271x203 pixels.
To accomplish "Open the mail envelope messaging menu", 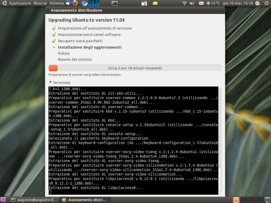I will (201, 3).
